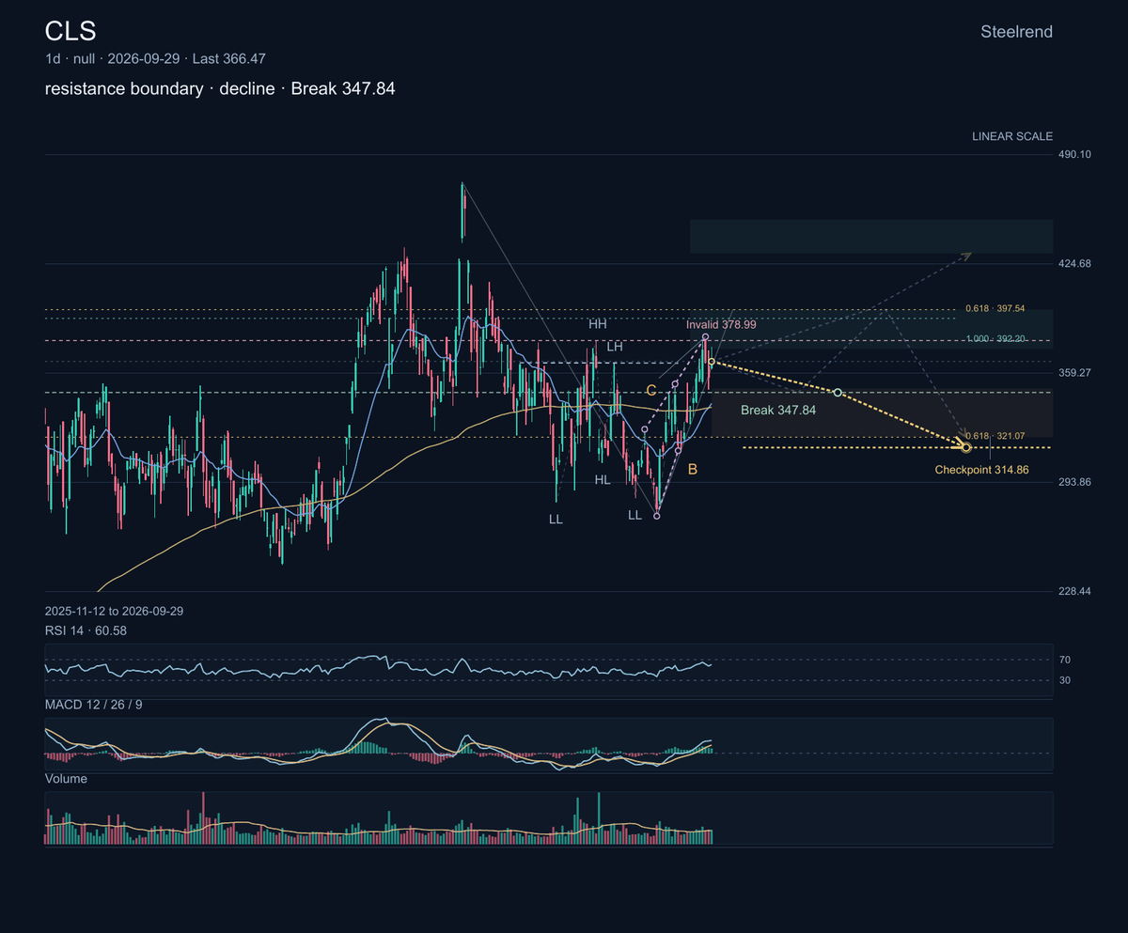
Task: Select the 359.27 price axis label
Action: [1075, 372]
